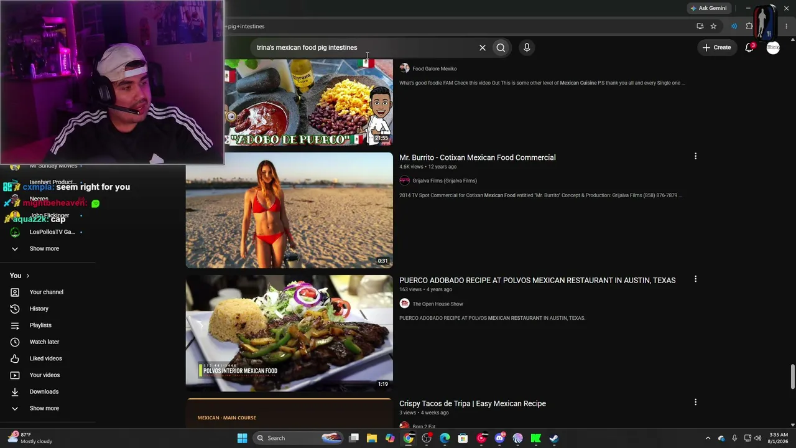Go to Food Galore Mexiko channel

(x=435, y=68)
